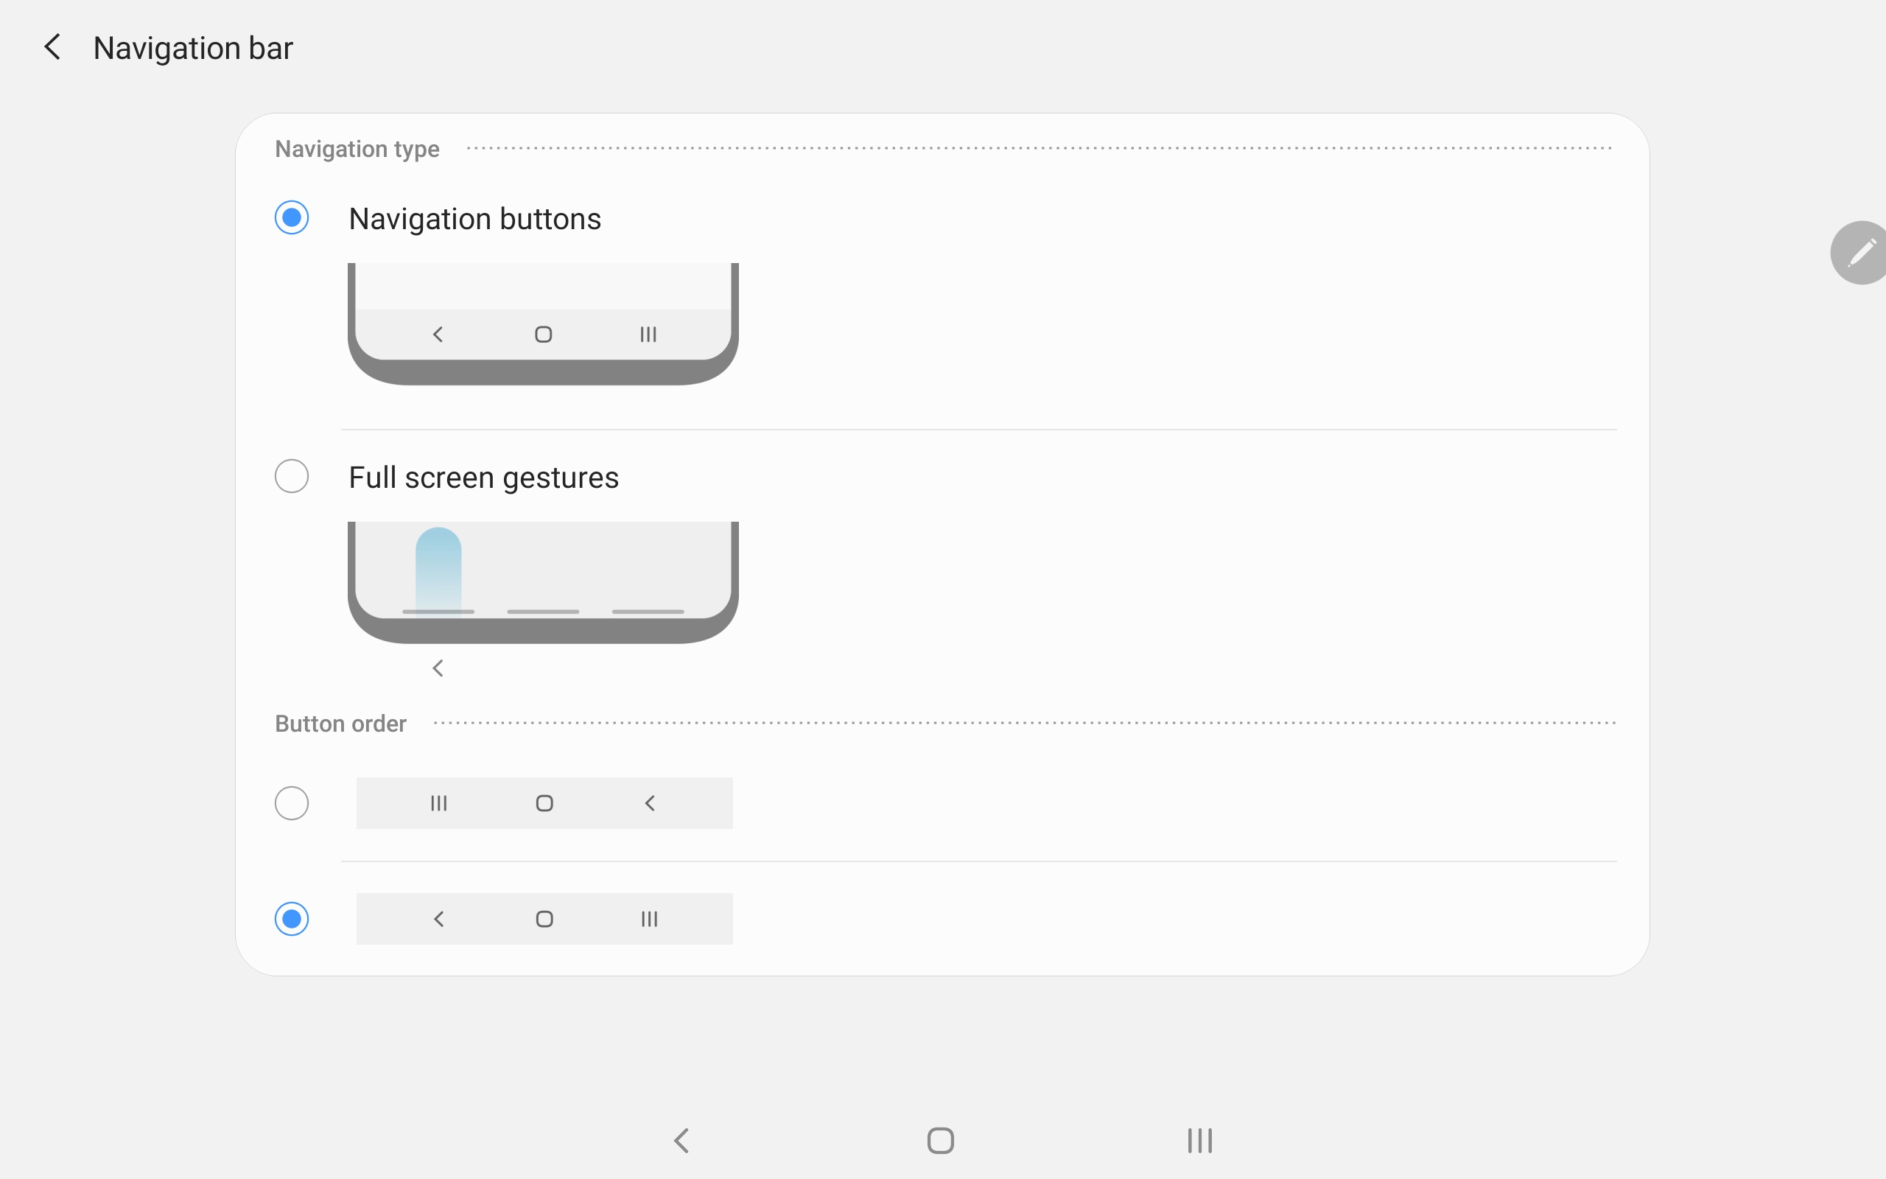Click the Navigation buttons label
Viewport: 1886px width, 1179px height.
474,219
